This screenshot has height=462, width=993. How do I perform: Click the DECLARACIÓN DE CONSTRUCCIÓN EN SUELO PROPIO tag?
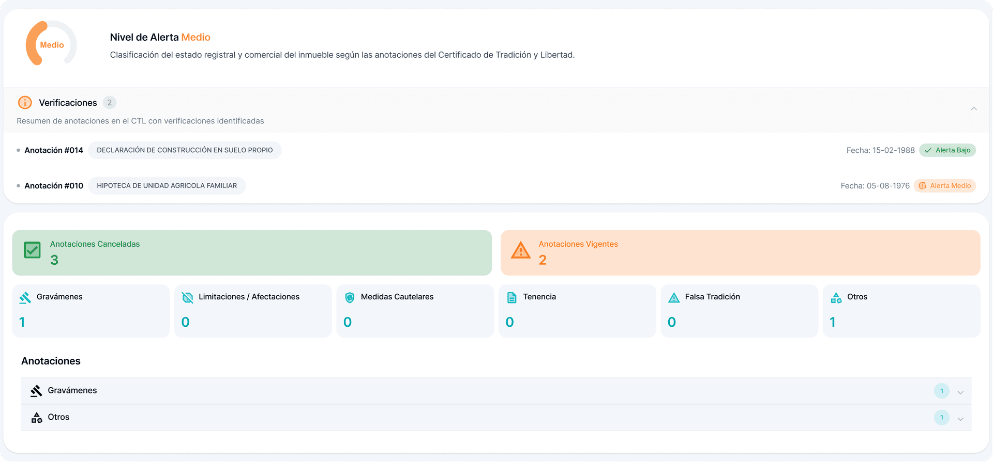click(185, 150)
